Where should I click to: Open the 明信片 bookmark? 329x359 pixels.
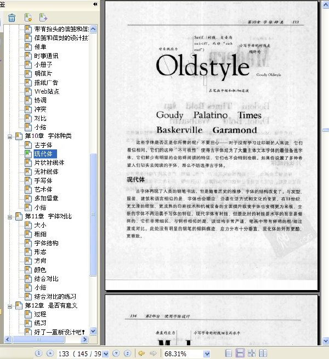(43, 73)
